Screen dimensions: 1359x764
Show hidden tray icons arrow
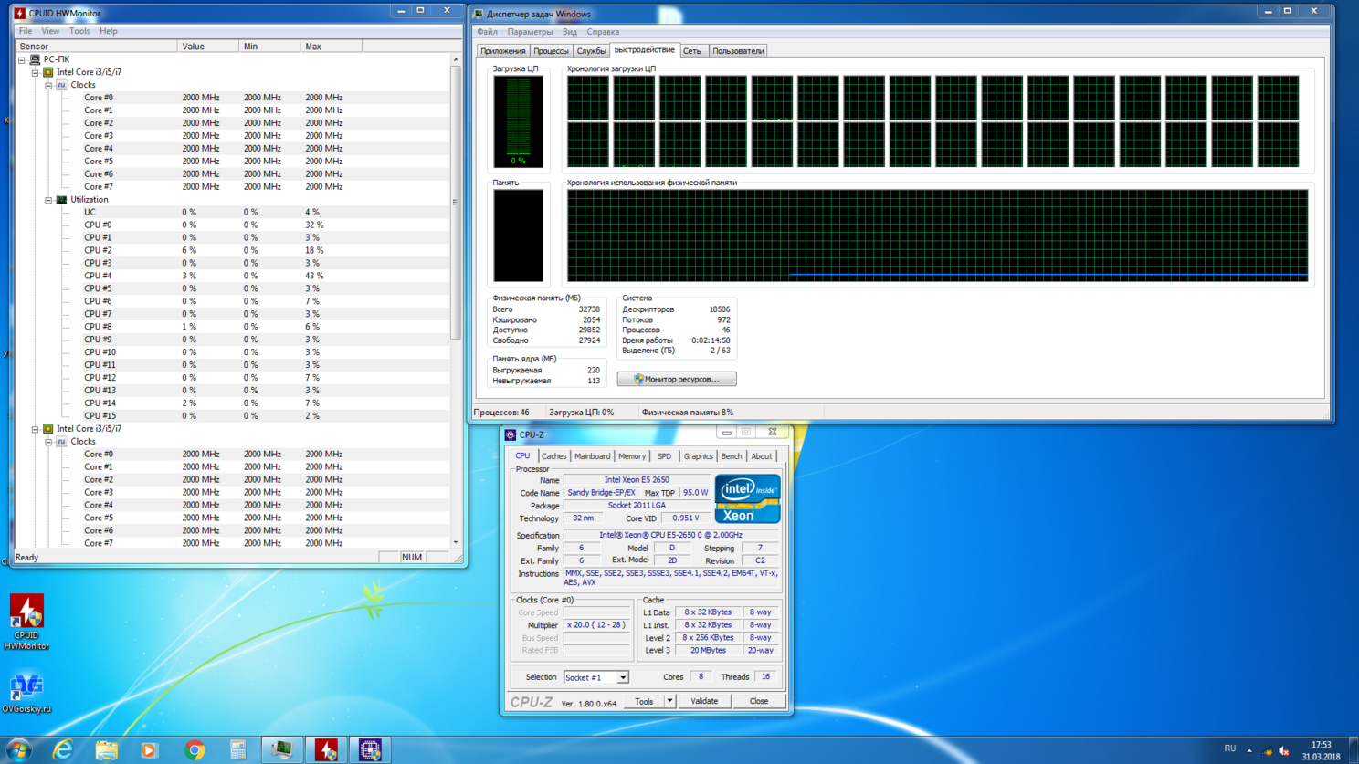click(x=1249, y=751)
